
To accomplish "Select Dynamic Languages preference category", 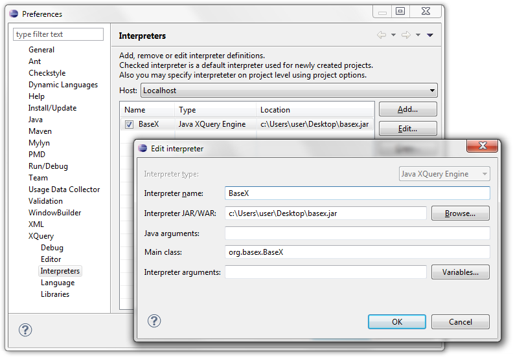I will tap(63, 85).
